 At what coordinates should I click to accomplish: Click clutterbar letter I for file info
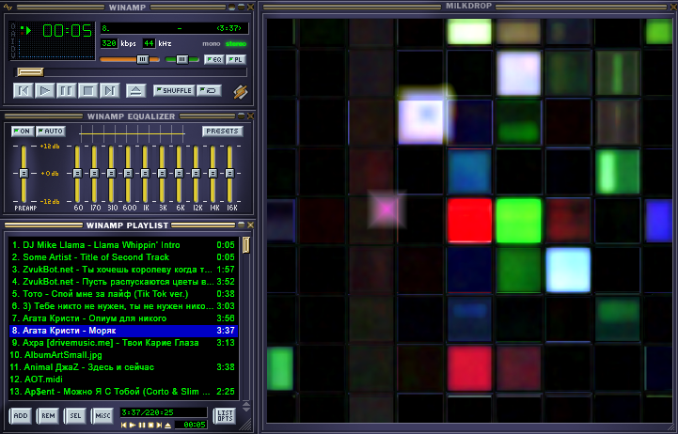pyautogui.click(x=13, y=41)
